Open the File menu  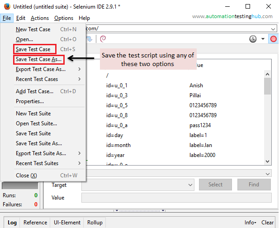pyautogui.click(x=7, y=18)
